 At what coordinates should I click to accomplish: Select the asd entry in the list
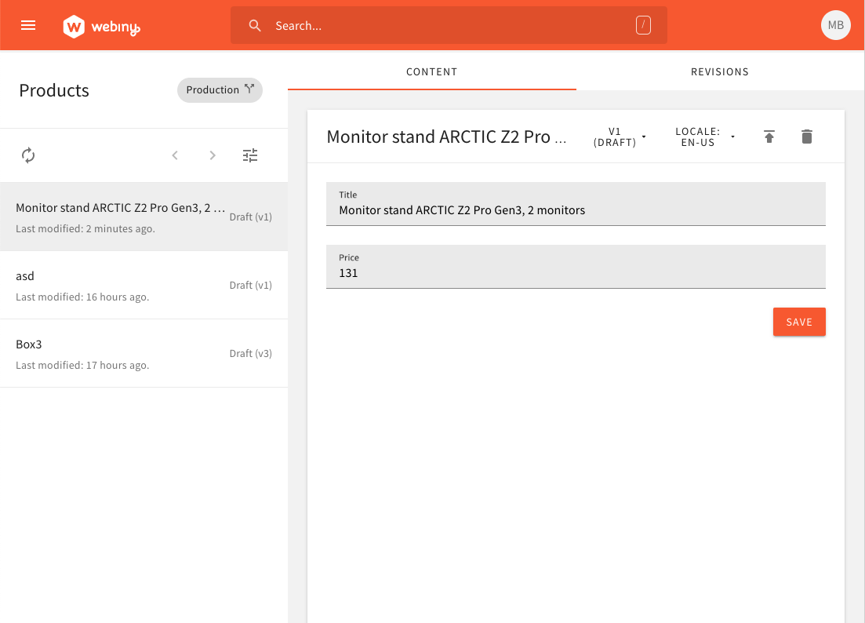click(x=118, y=285)
